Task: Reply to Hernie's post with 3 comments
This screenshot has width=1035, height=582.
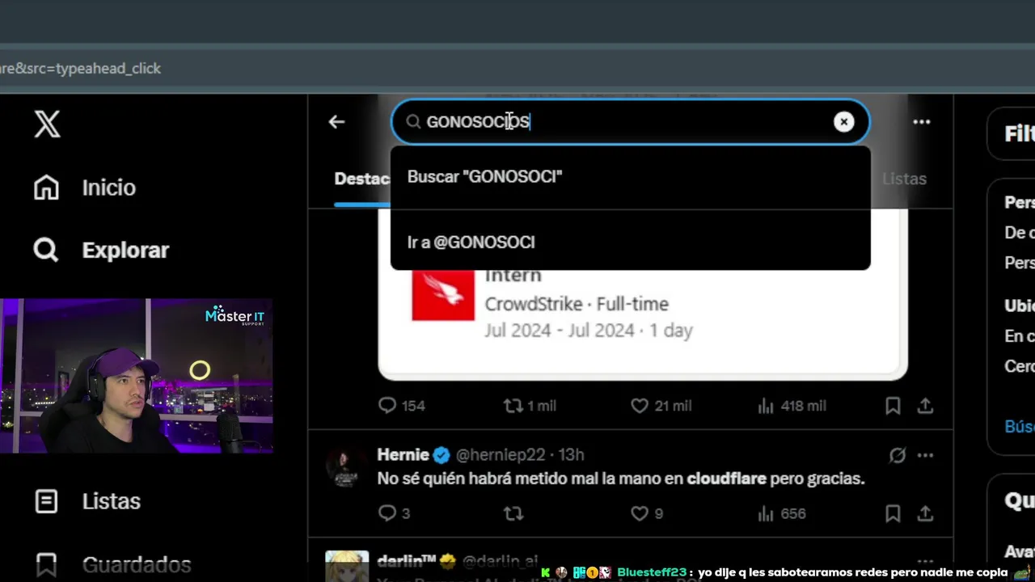Action: [x=395, y=513]
